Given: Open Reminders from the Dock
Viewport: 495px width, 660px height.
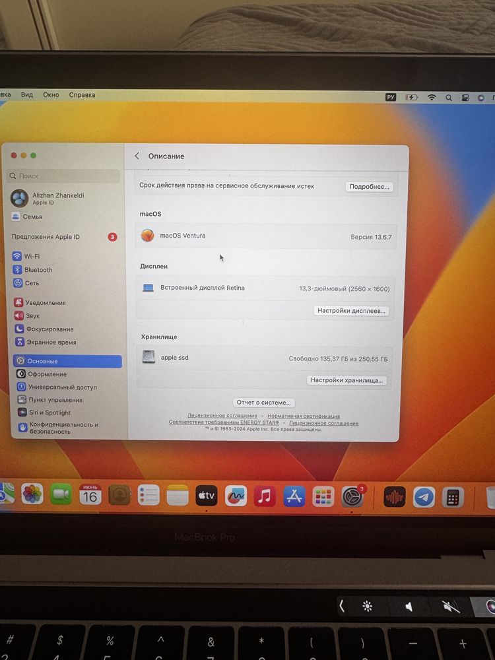Looking at the screenshot, I should tap(148, 496).
